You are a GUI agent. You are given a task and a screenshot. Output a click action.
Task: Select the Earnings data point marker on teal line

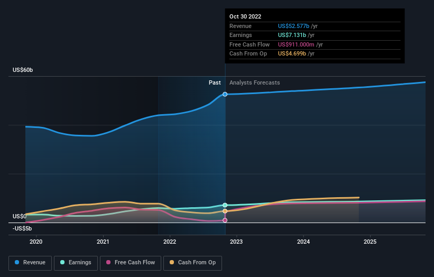click(x=225, y=205)
